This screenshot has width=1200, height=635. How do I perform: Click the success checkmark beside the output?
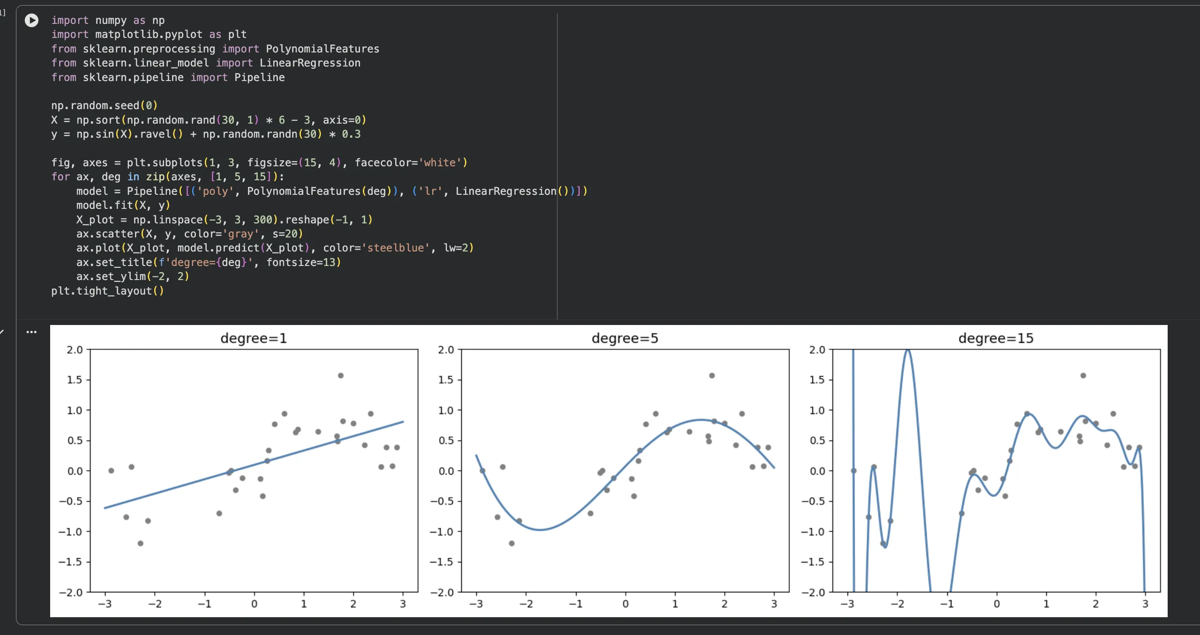coord(2,332)
